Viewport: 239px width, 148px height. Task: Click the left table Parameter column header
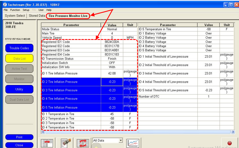tap(71, 25)
